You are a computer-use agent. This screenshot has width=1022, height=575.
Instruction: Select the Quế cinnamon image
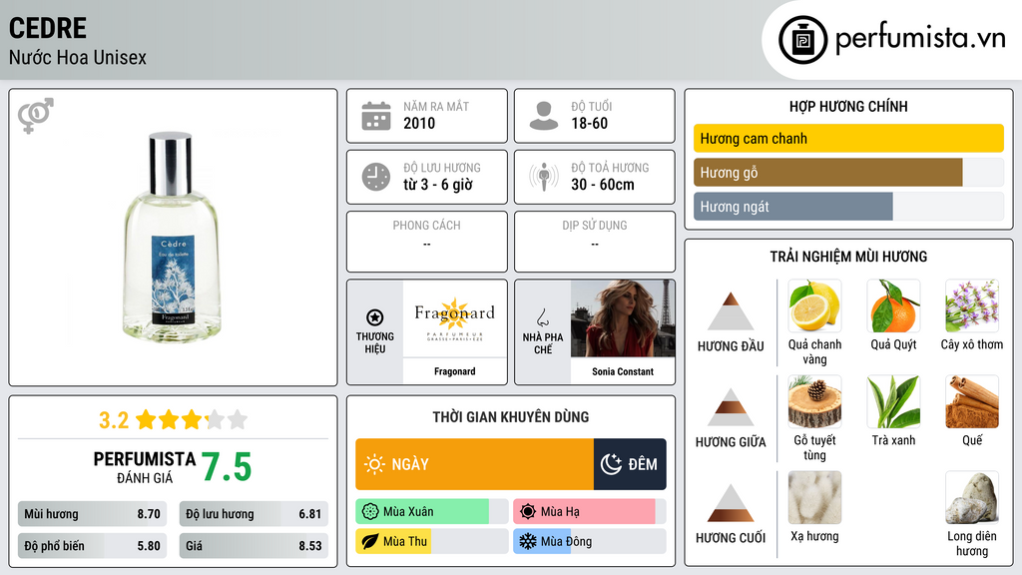[x=972, y=401]
